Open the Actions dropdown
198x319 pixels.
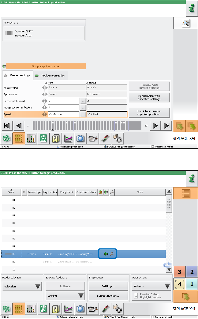pyautogui.click(x=152, y=286)
